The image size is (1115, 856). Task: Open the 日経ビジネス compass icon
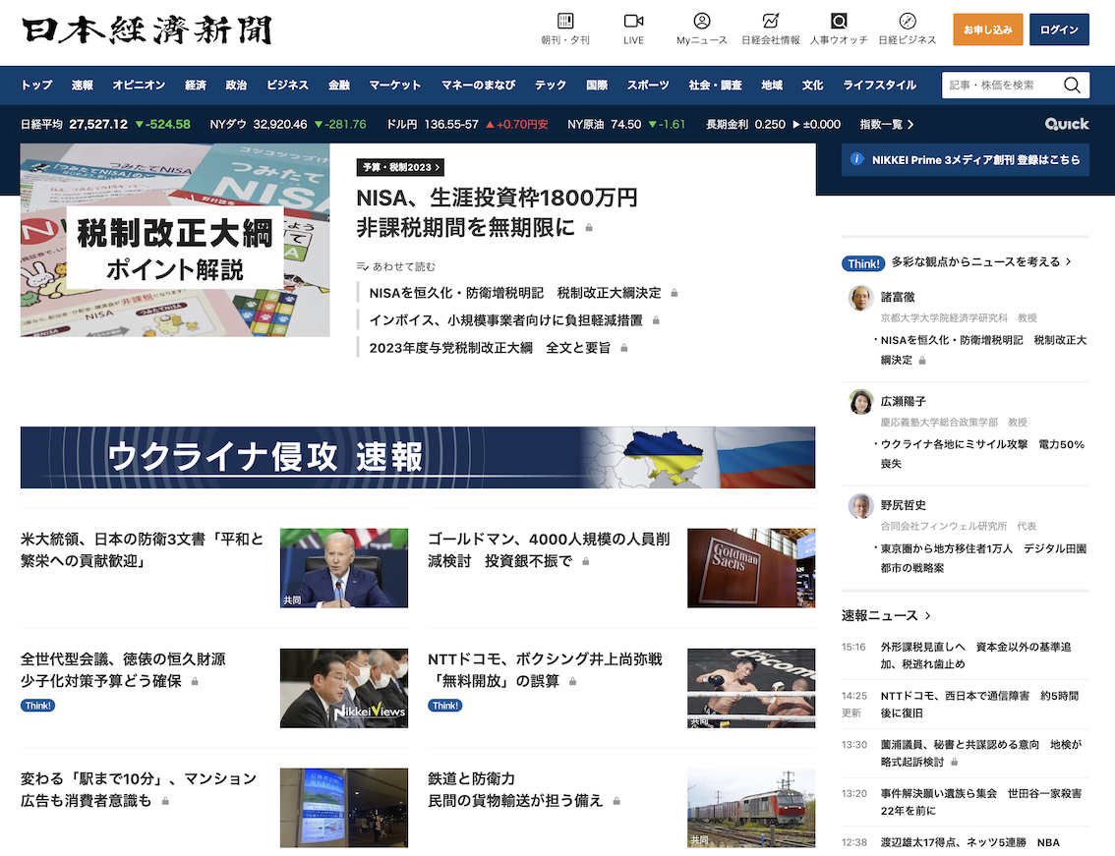908,21
